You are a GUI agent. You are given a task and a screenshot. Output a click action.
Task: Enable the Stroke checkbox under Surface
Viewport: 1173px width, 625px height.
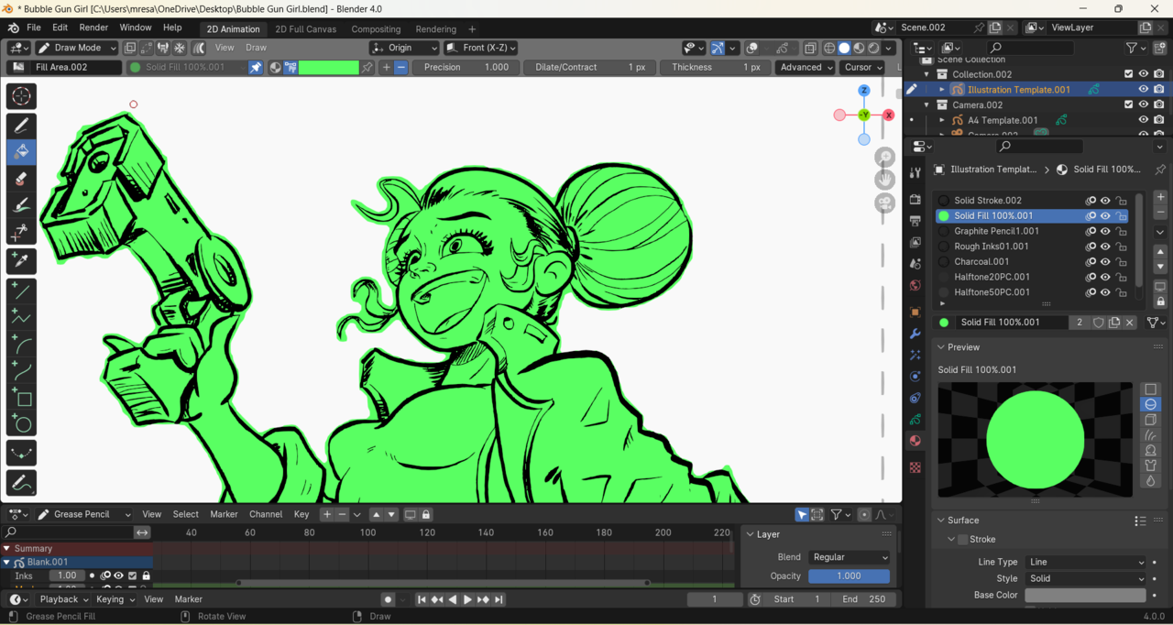point(962,540)
